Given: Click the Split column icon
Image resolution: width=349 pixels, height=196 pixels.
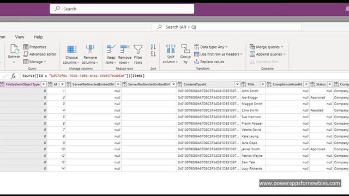Looking at the screenshot, I should point(171,48).
